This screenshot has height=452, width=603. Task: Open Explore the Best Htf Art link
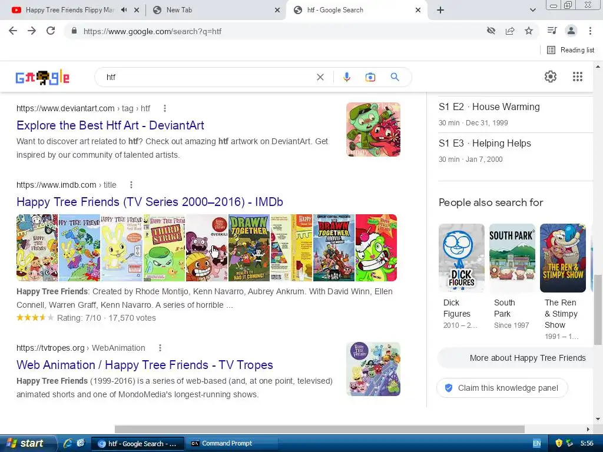pos(110,125)
